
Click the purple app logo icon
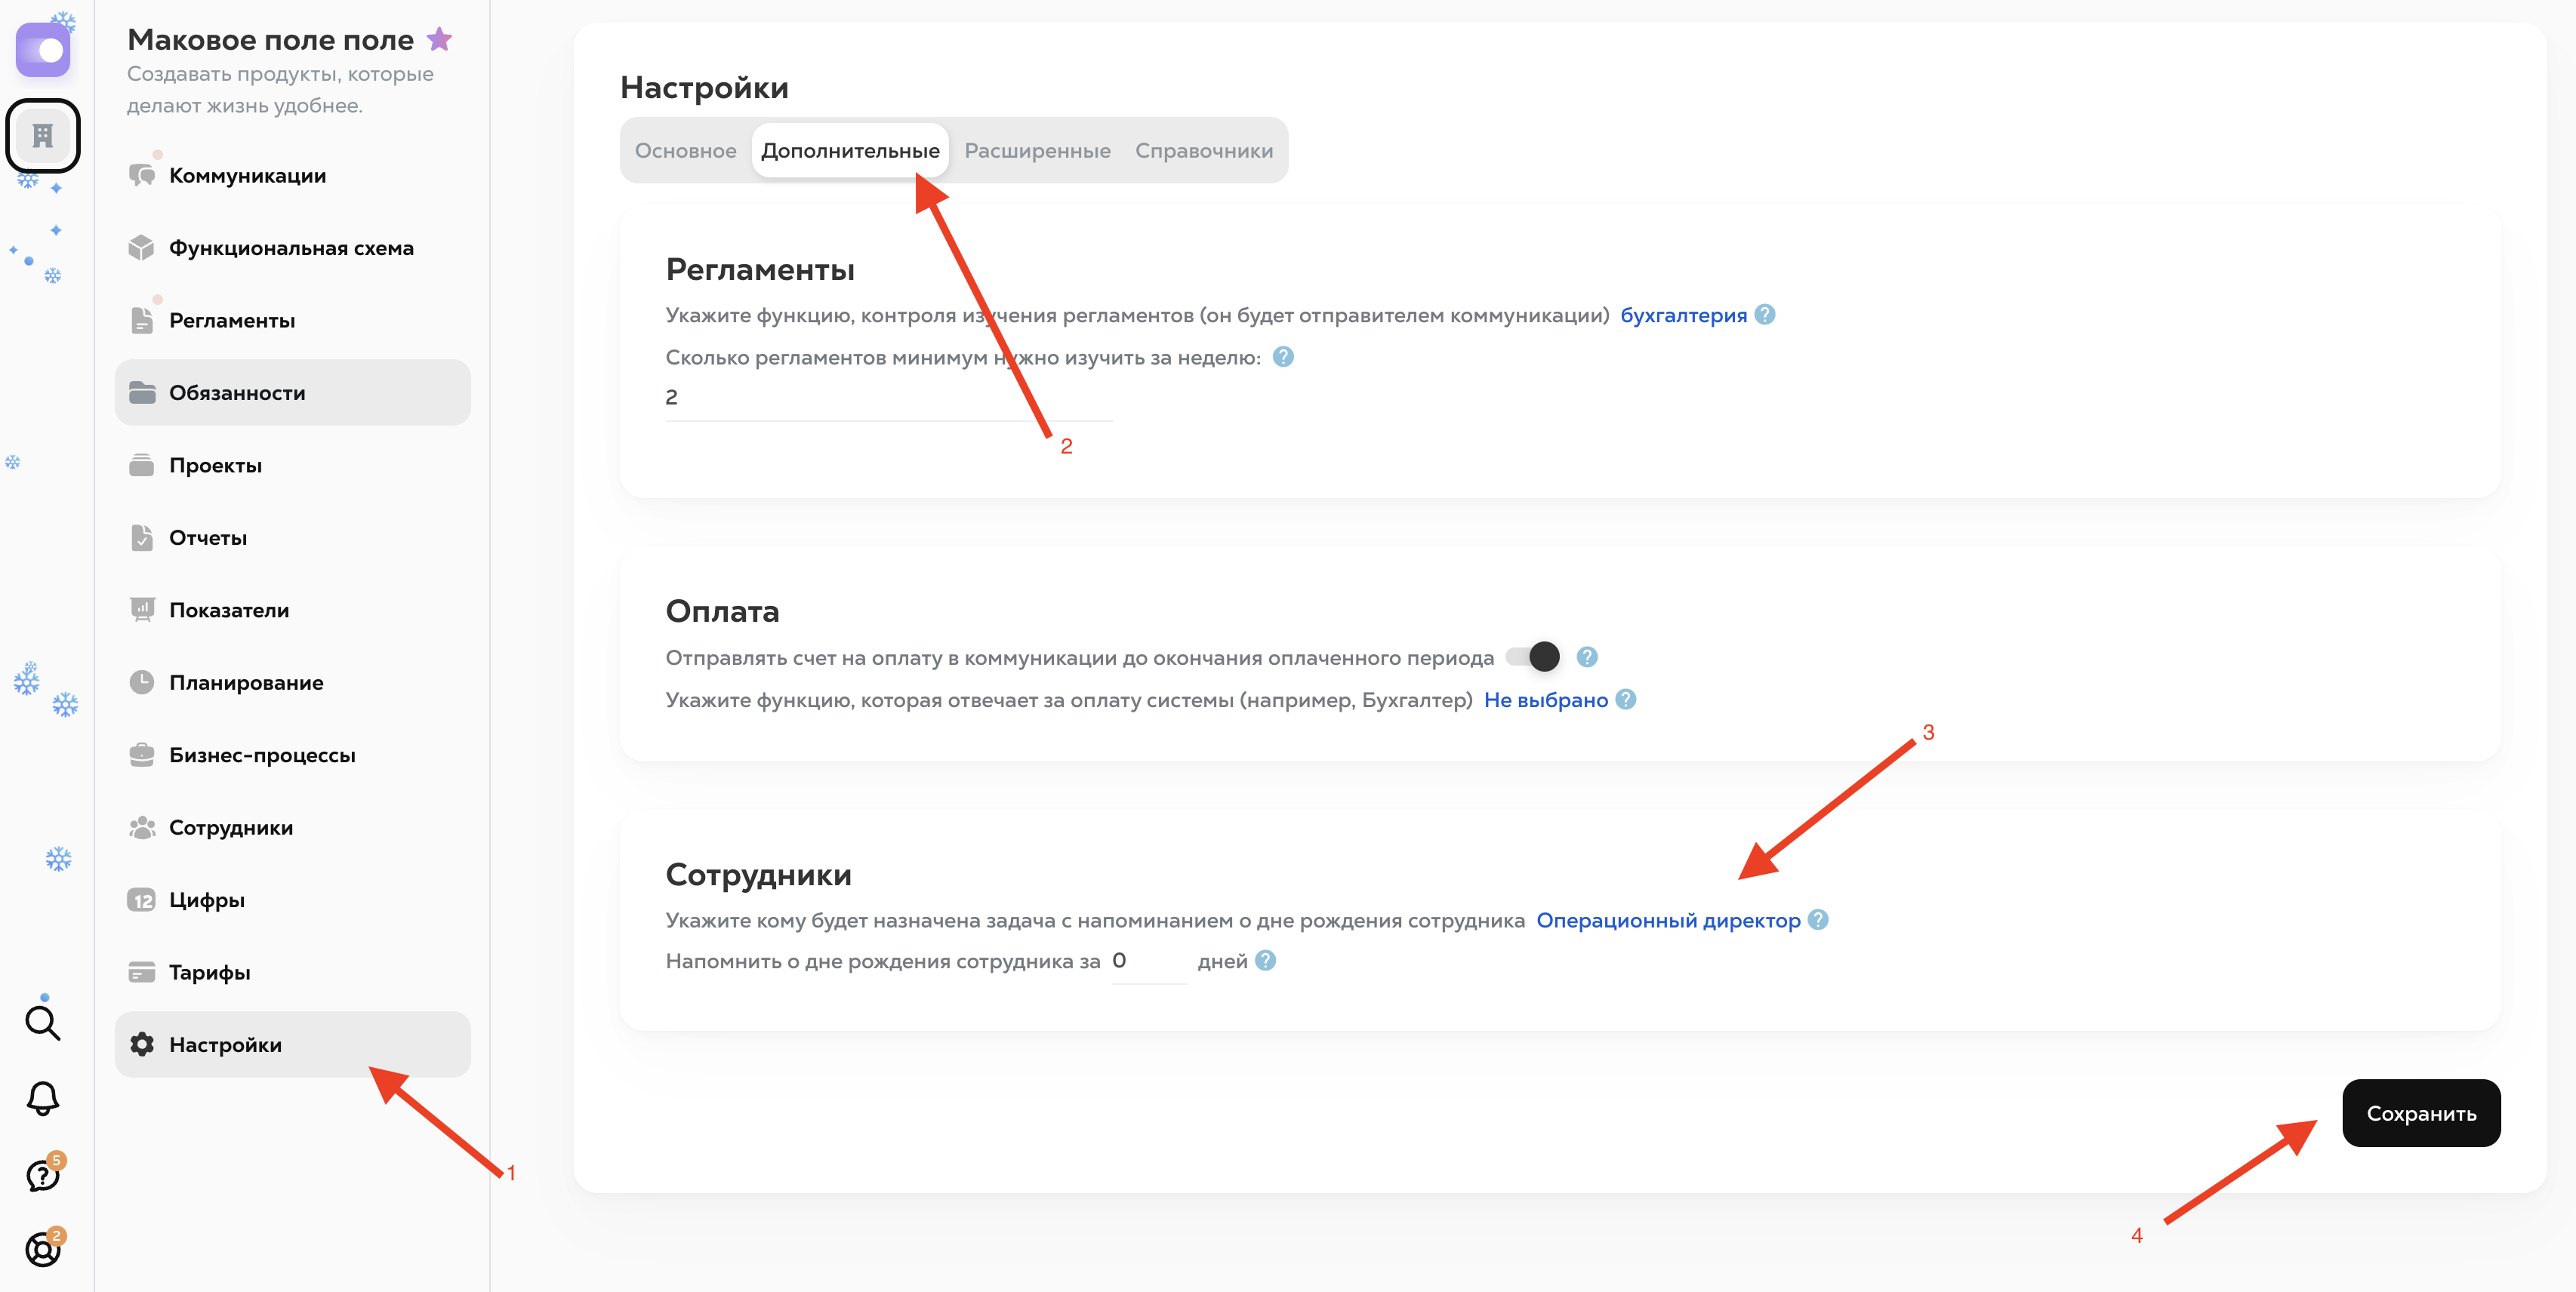tap(43, 50)
